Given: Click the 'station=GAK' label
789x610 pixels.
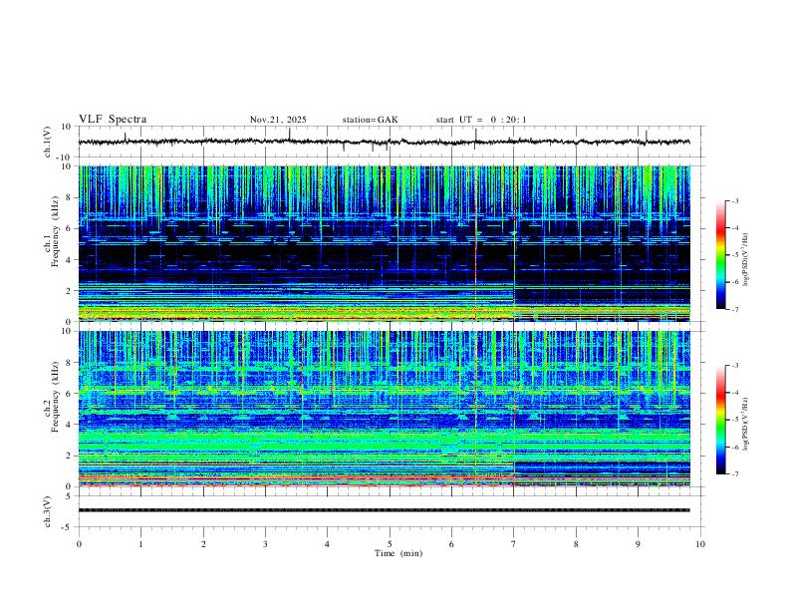Looking at the screenshot, I should [370, 120].
